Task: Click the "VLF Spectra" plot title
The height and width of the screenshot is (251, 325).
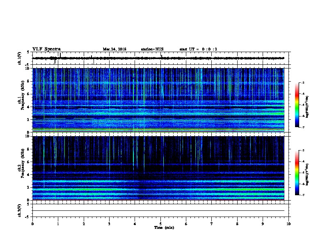Action: click(46, 49)
